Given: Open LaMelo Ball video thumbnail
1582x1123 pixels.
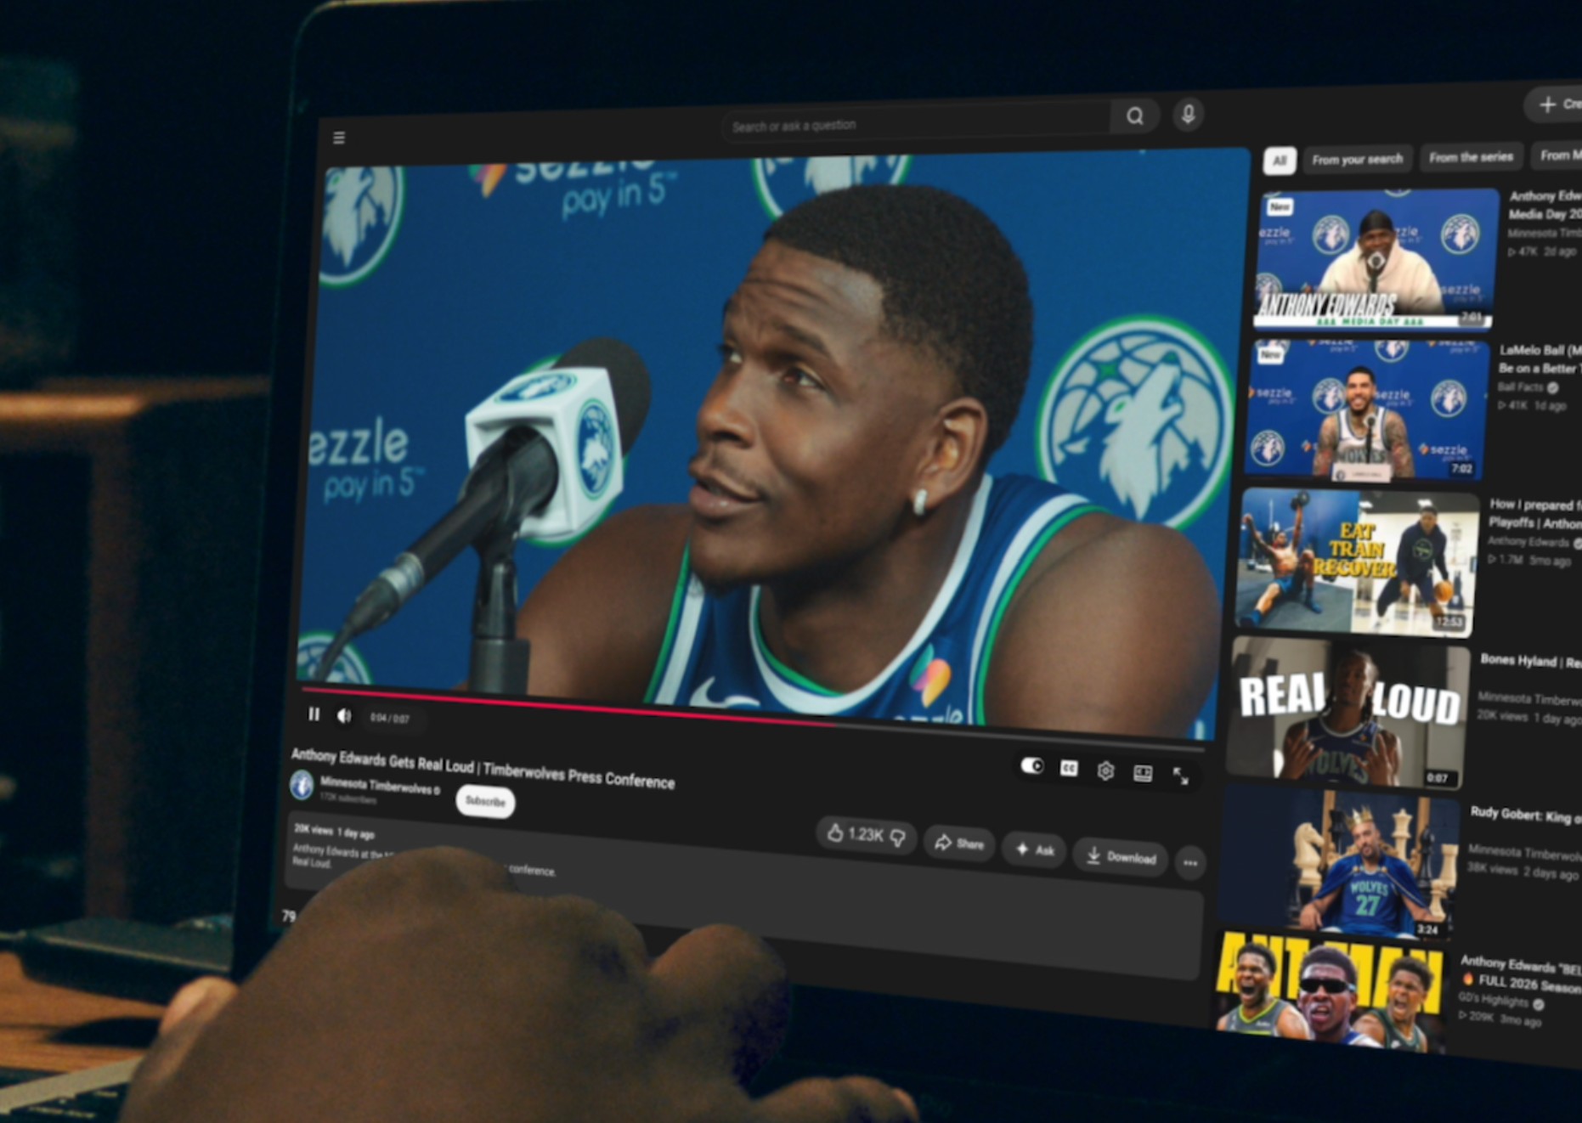Looking at the screenshot, I should coord(1365,409).
